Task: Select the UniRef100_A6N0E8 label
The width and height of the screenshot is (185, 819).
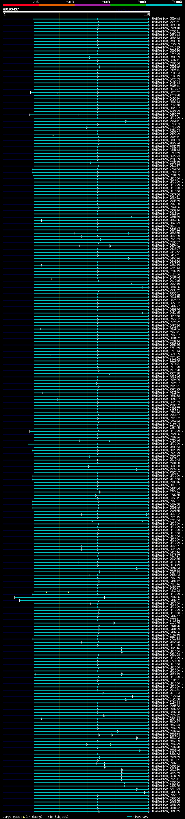Action: pyautogui.click(x=166, y=396)
